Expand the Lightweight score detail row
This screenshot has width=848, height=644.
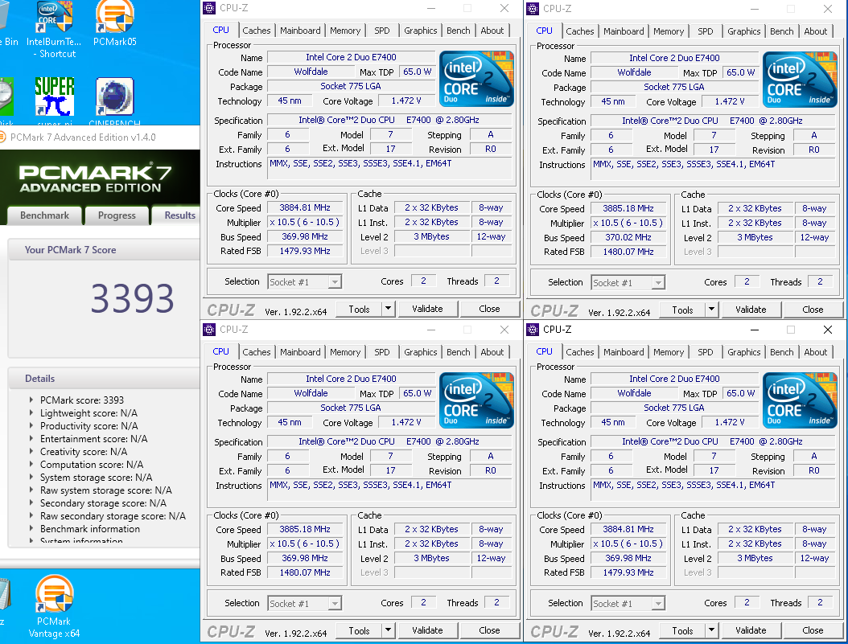click(x=31, y=412)
